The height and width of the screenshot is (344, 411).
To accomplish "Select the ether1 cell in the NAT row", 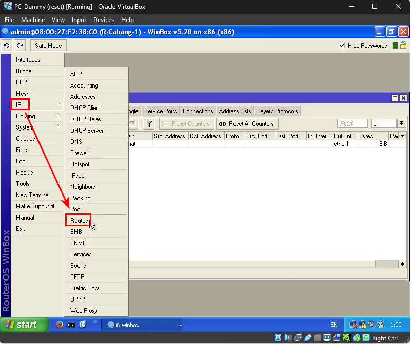I will 345,144.
